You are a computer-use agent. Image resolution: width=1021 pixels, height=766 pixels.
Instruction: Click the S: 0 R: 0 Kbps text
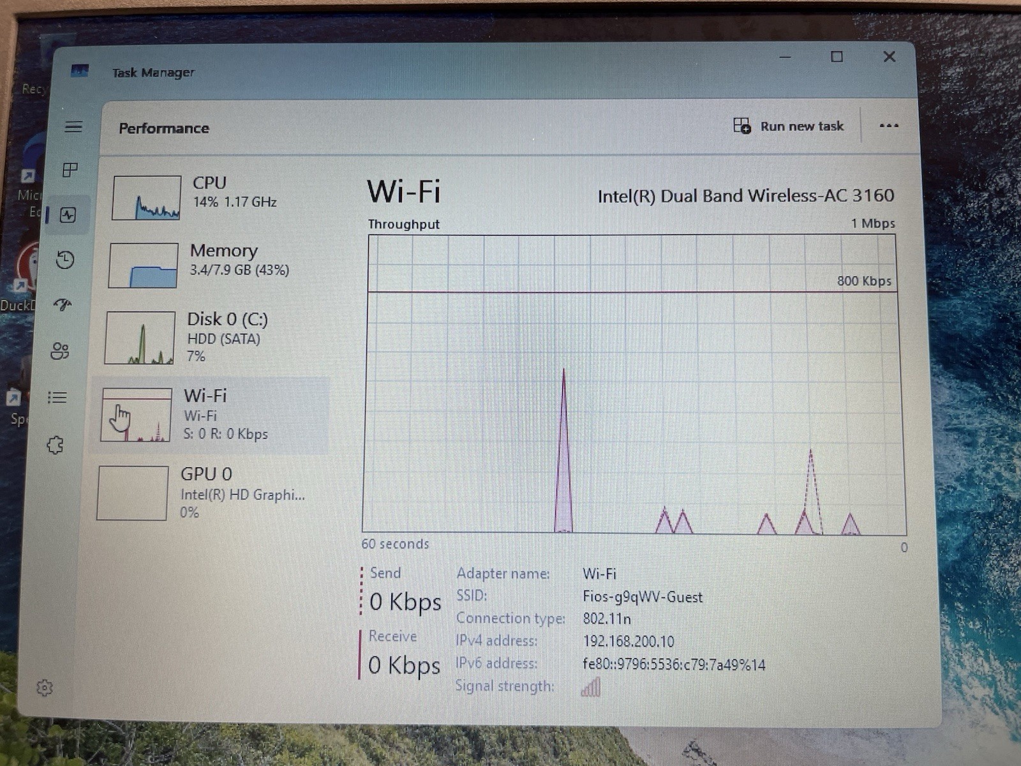tap(226, 434)
